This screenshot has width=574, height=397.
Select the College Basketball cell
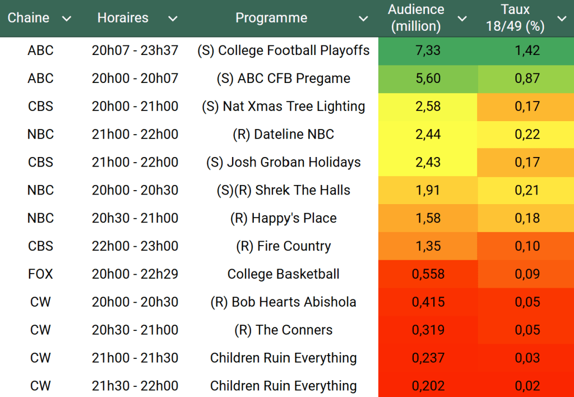tap(283, 274)
